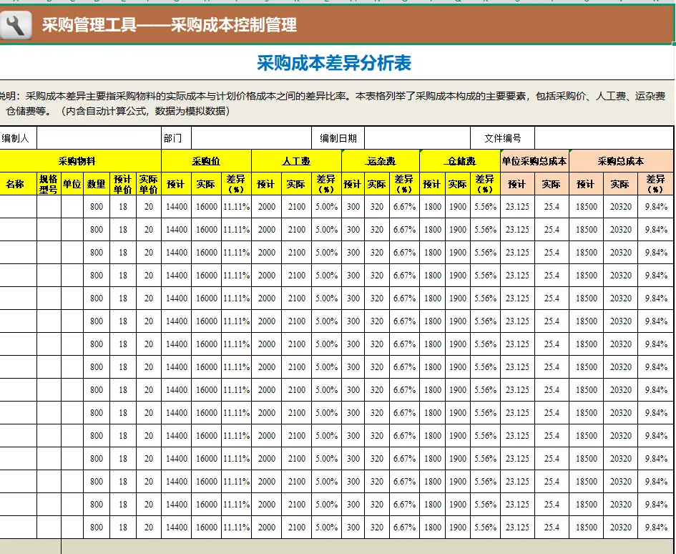Click the 名称 column header
The image size is (676, 554).
18,184
